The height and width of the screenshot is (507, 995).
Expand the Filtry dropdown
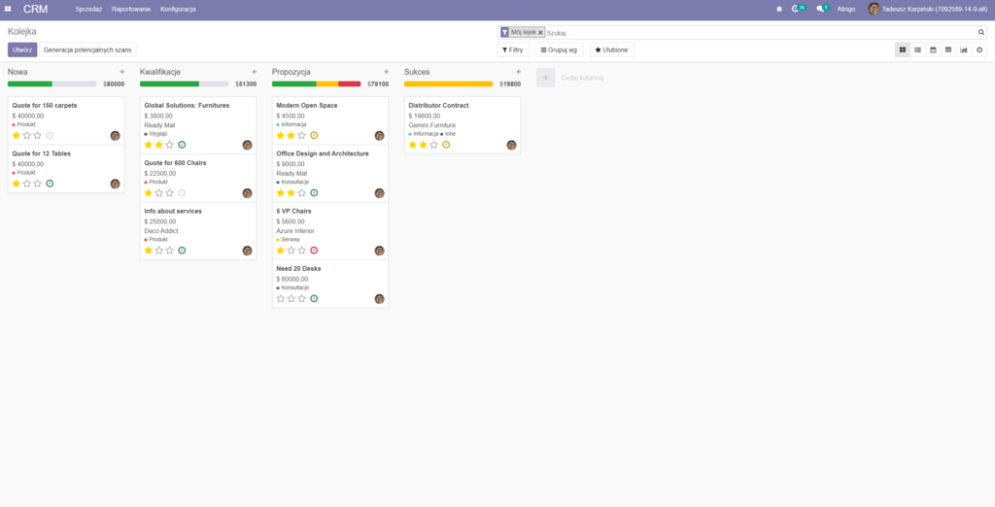pyautogui.click(x=513, y=50)
